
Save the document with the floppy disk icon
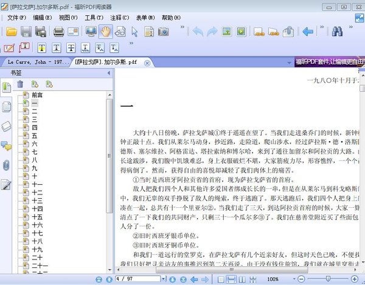[26, 32]
